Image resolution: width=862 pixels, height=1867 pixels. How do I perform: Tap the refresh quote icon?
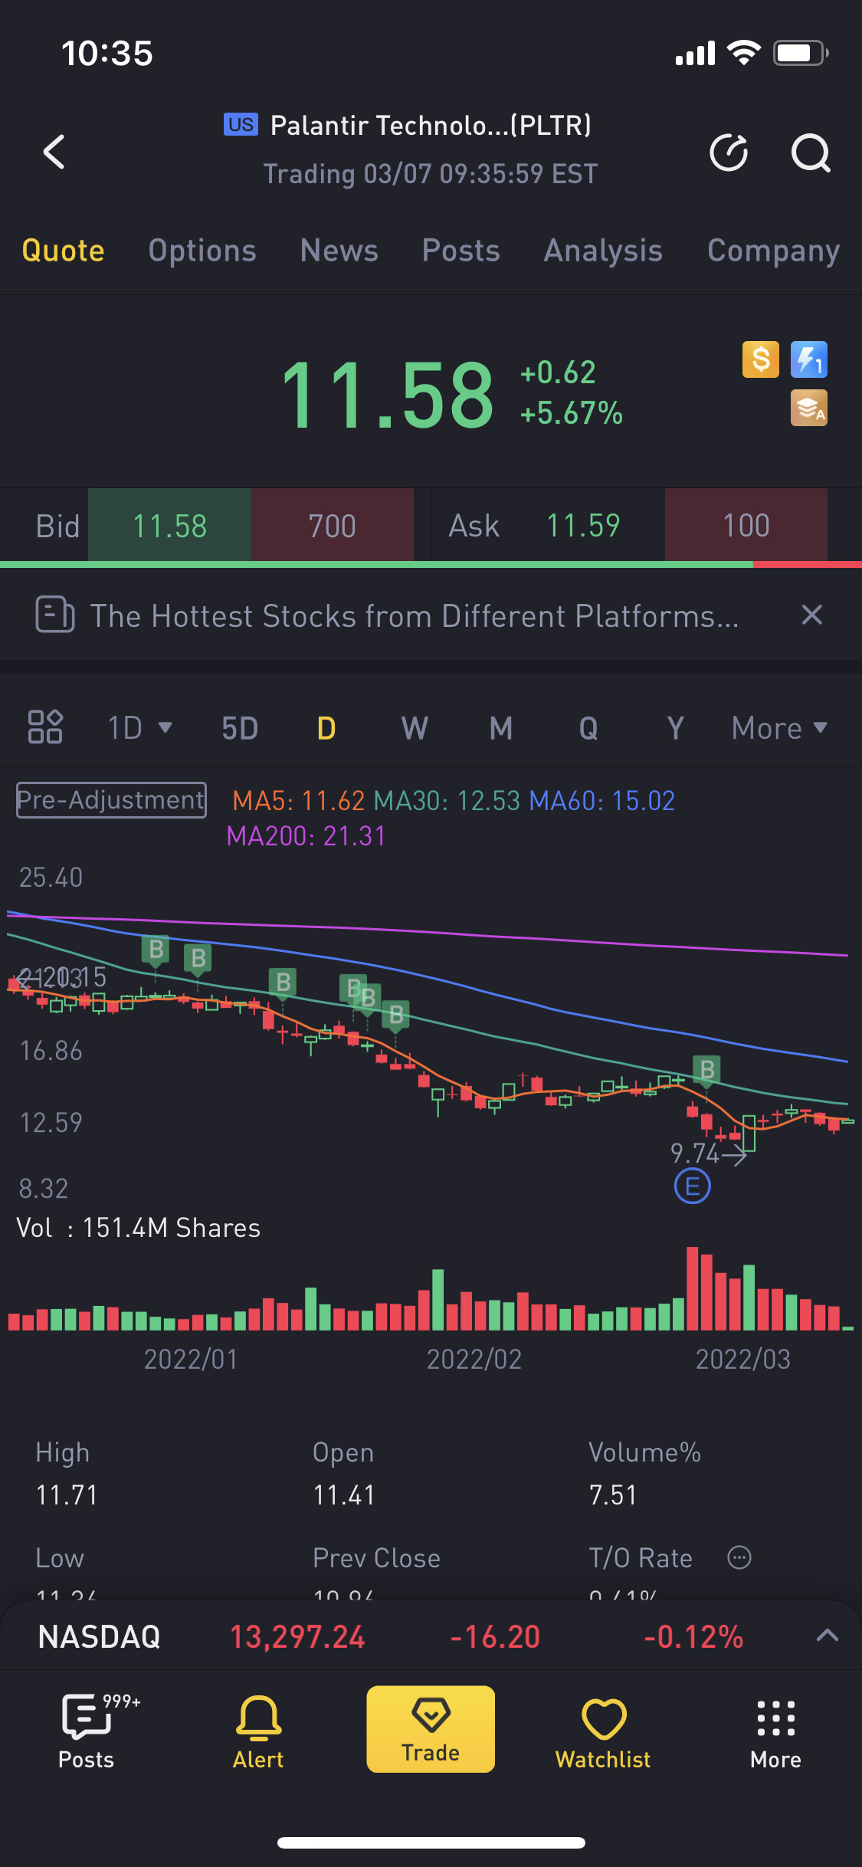pos(728,152)
